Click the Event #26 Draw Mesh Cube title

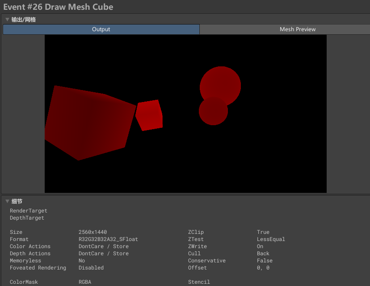[58, 7]
